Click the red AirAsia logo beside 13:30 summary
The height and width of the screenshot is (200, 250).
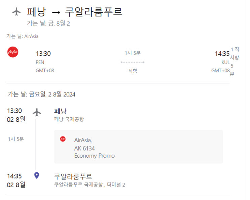(13, 52)
